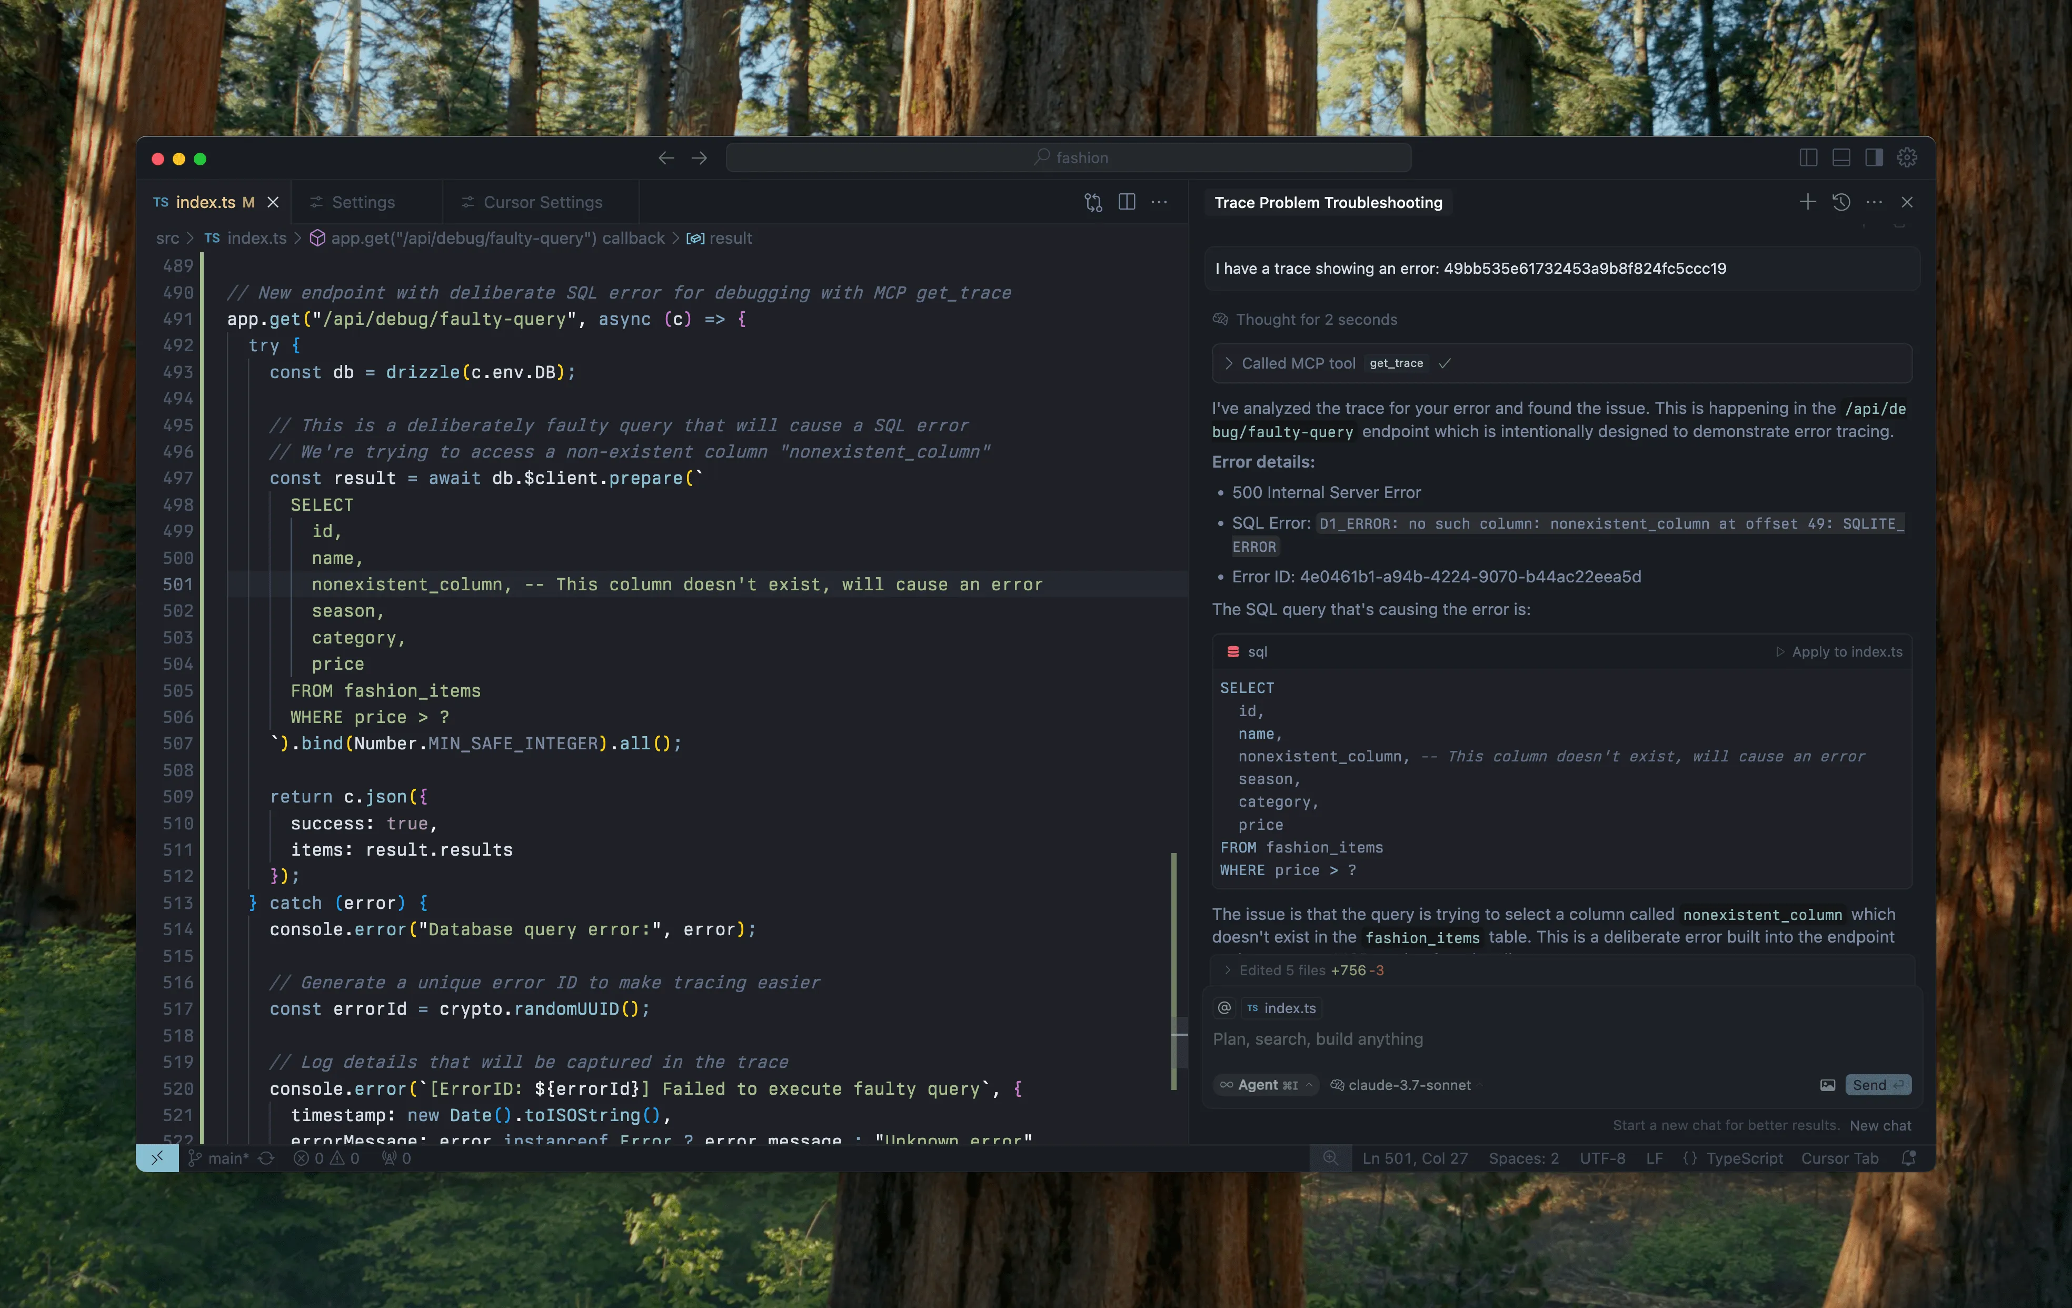Open the terminal toggle icon in status bar
The width and height of the screenshot is (2072, 1308).
157,1158
